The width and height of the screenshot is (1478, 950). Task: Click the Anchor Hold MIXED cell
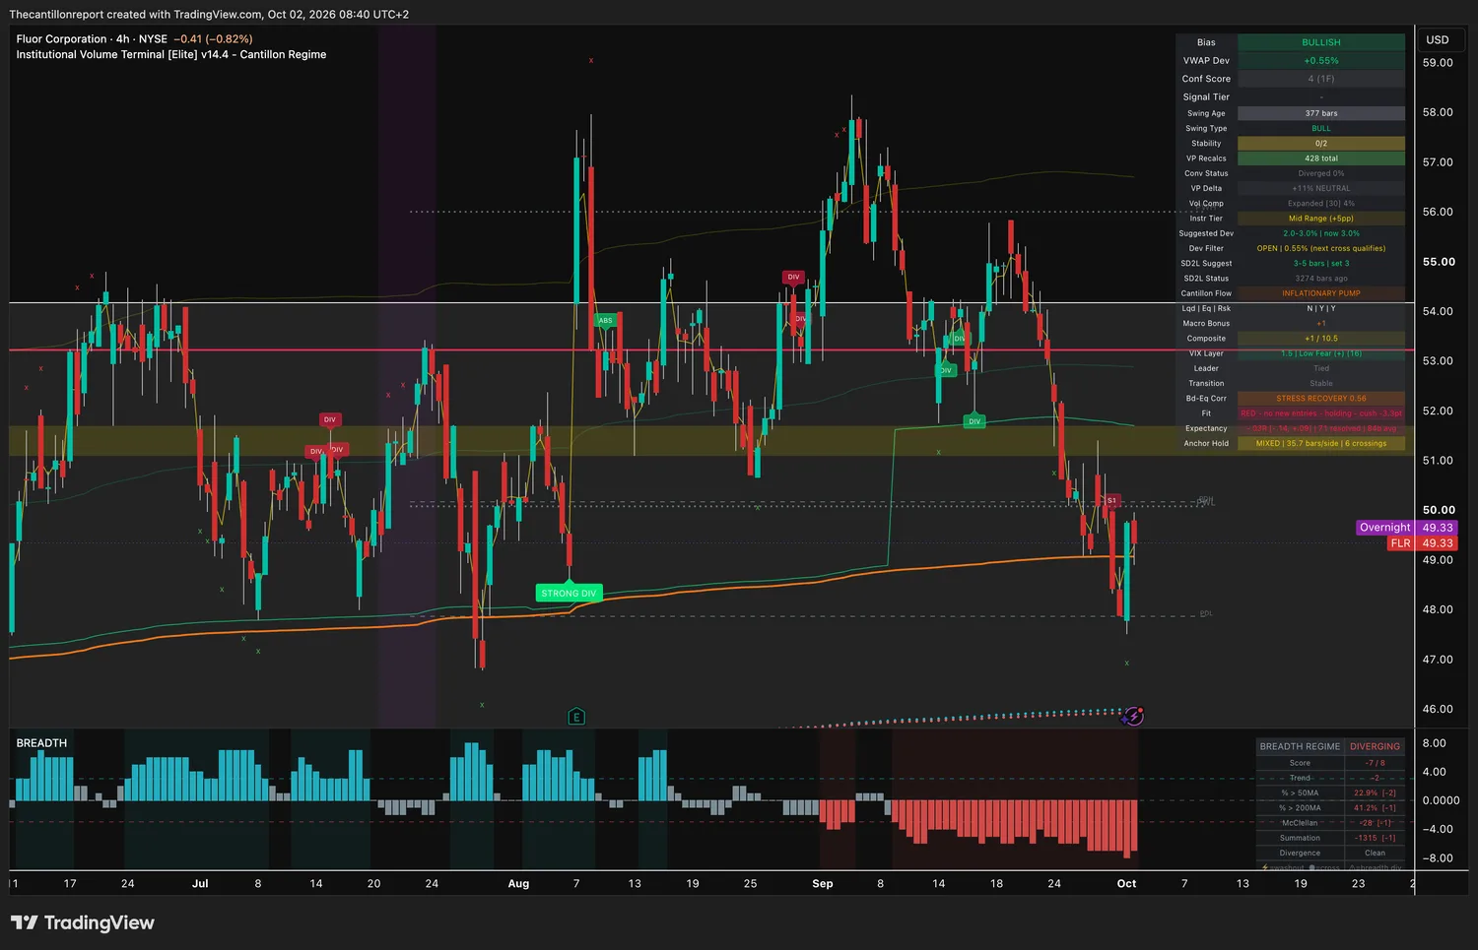1321,444
